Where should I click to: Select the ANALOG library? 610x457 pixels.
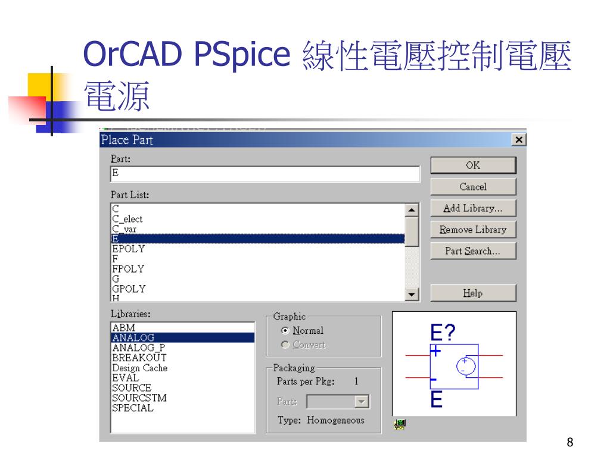tap(183, 338)
